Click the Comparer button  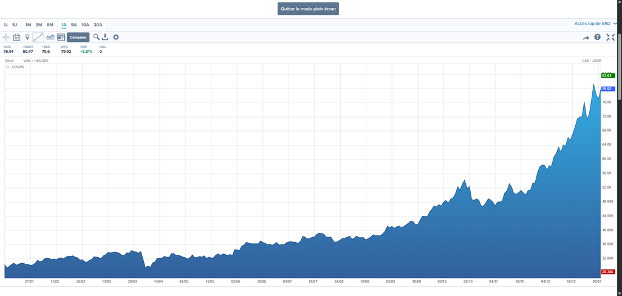[x=78, y=38]
